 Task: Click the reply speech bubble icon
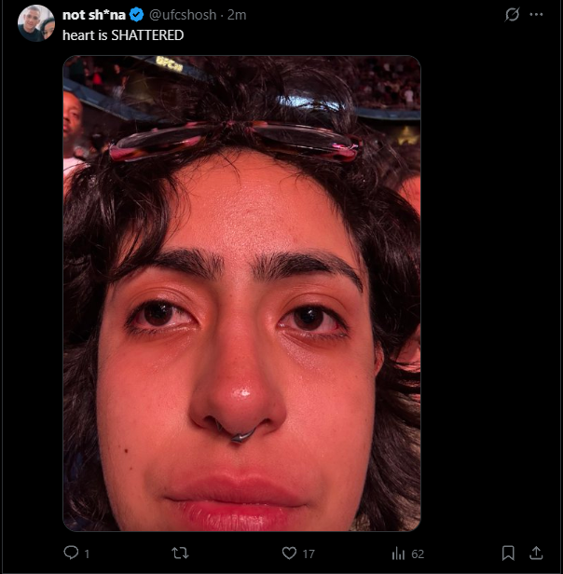click(x=71, y=553)
